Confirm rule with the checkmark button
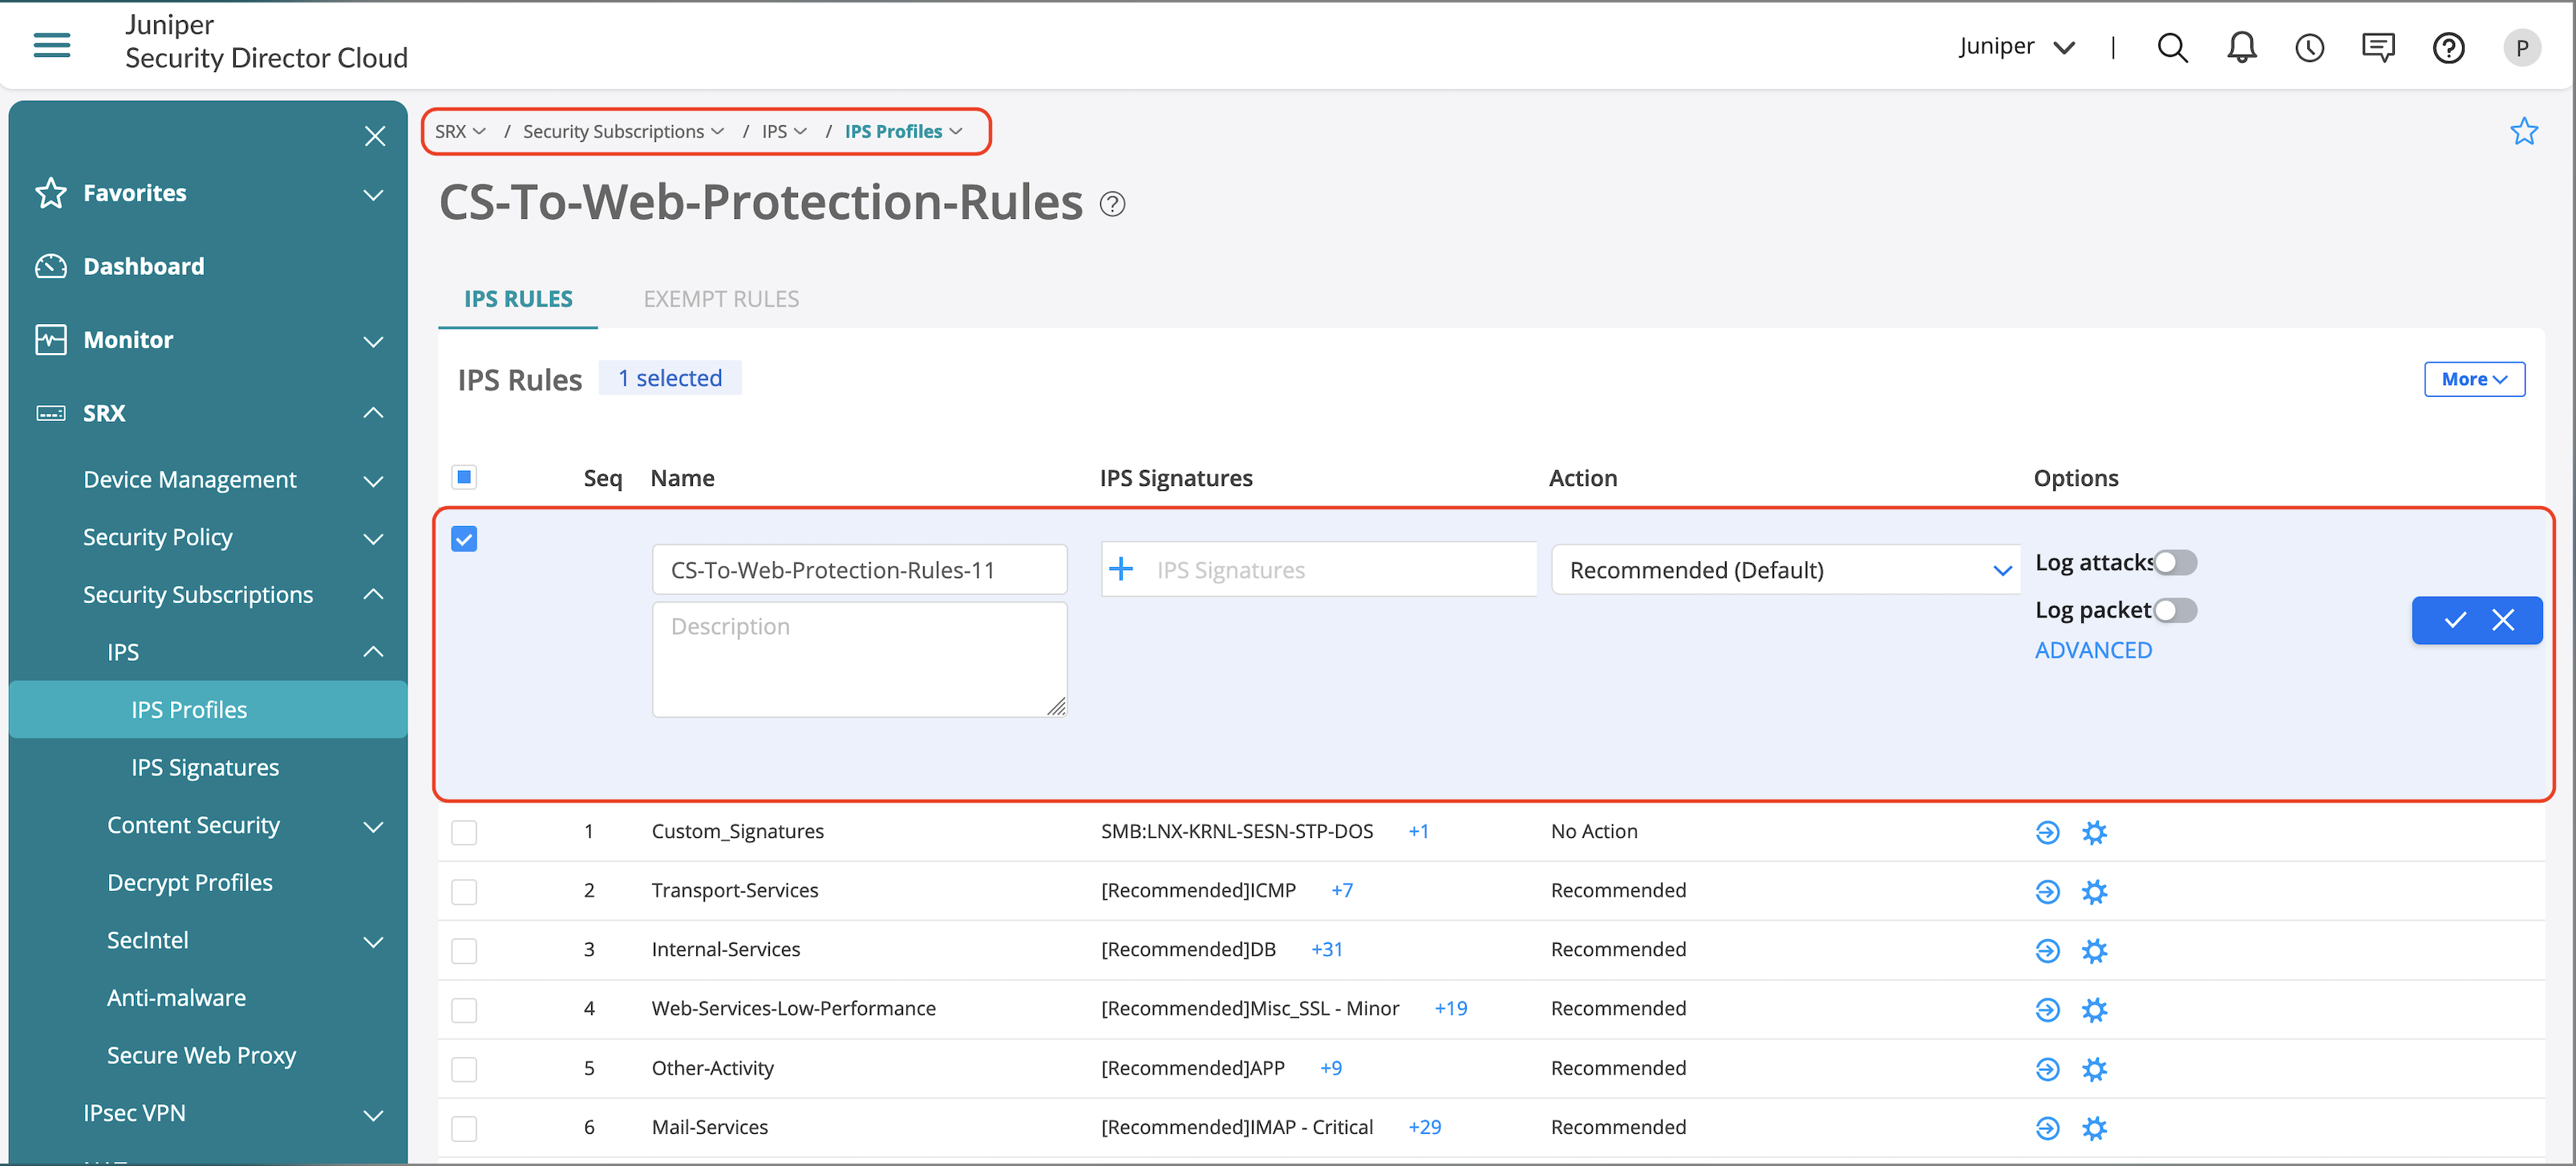 (x=2454, y=620)
